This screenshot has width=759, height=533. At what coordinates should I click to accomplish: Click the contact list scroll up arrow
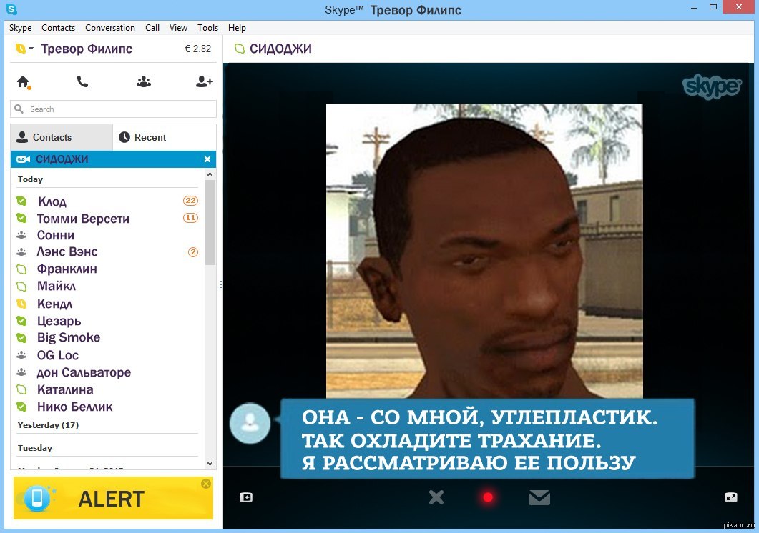pyautogui.click(x=210, y=174)
